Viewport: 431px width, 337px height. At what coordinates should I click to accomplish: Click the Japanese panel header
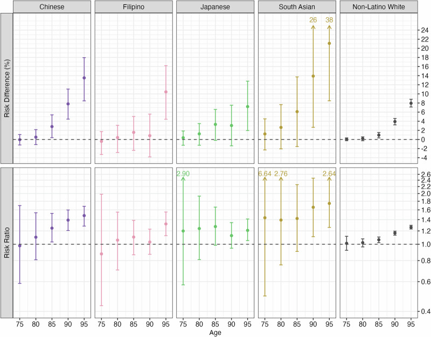[215, 7]
